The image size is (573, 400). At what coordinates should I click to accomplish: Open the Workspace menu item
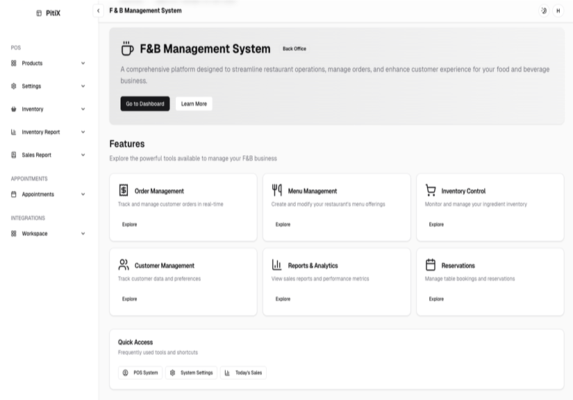(48, 234)
